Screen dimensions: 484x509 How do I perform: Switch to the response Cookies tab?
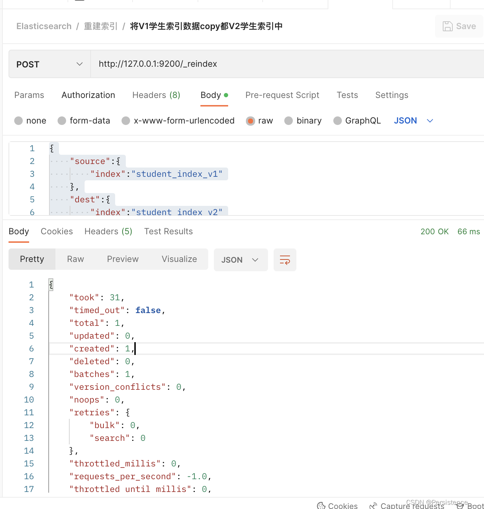click(57, 231)
